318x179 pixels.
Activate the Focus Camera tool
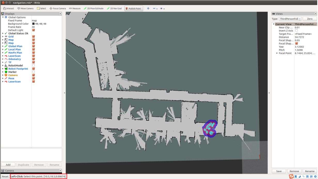[x=57, y=8]
